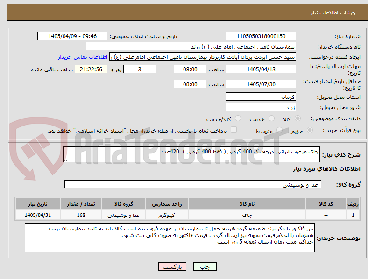Click the buyer organization name field
Viewport: 368px width, 279px height.
[x=191, y=46]
